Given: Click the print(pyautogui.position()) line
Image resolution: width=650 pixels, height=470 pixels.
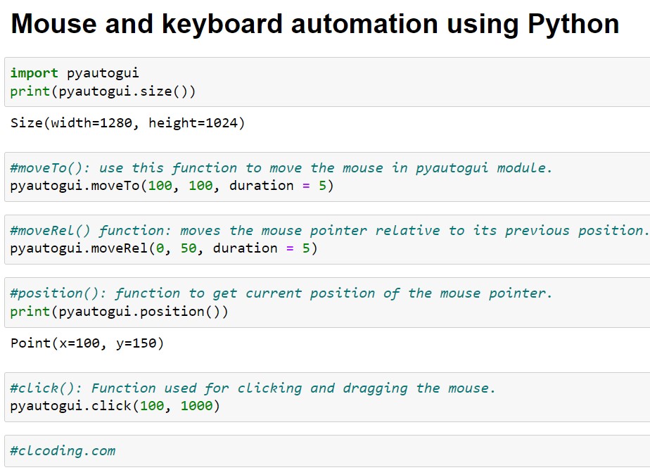Looking at the screenshot, I should 120,312.
